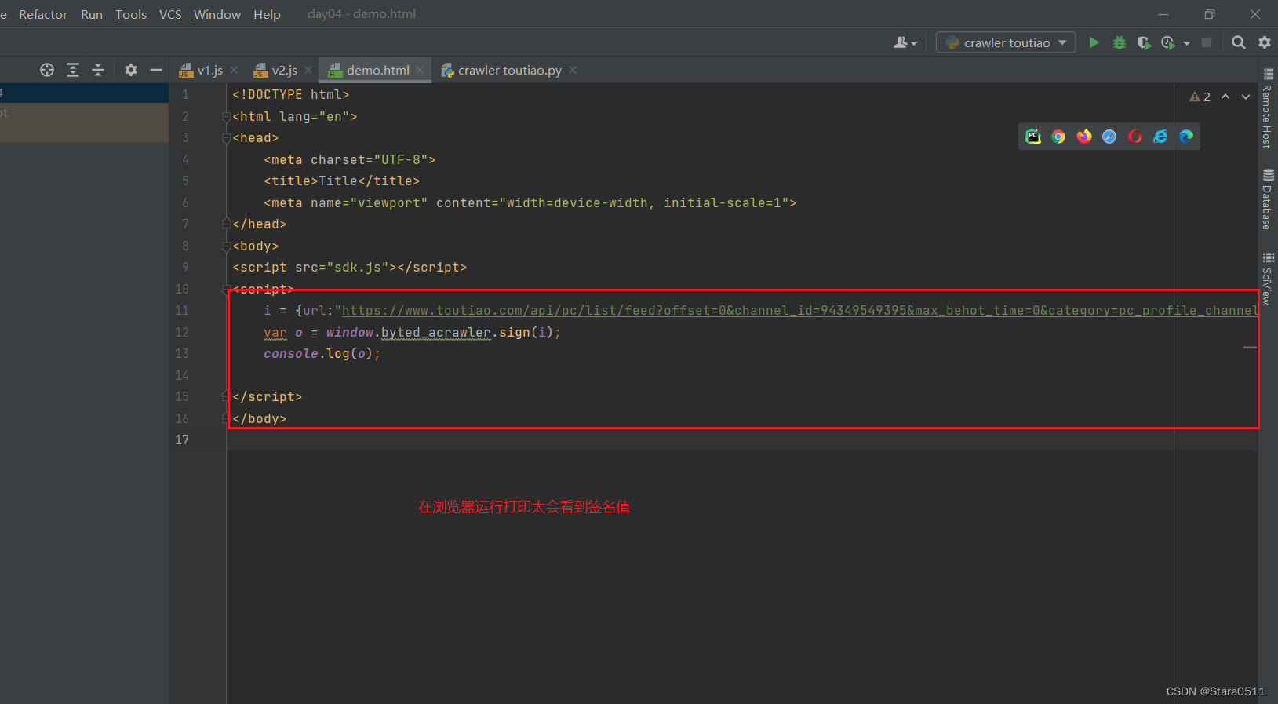Click the Stop square button
The height and width of the screenshot is (704, 1278).
tap(1207, 42)
